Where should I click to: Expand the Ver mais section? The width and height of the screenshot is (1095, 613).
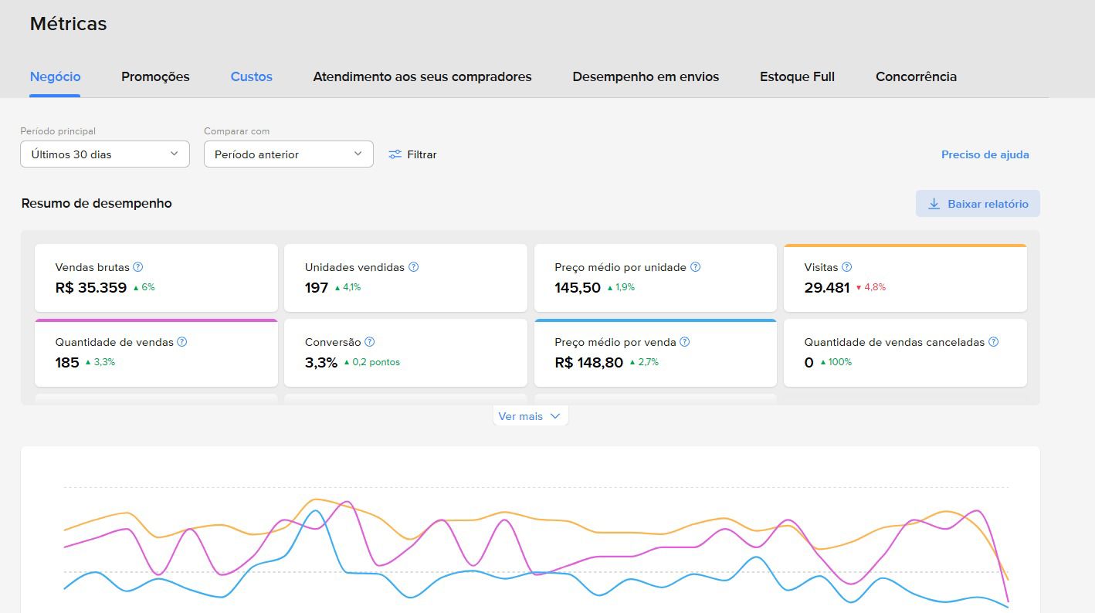tap(531, 415)
